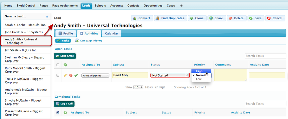Open the Opportunities tab in top navigation
The height and width of the screenshot is (119, 288).
153,6
